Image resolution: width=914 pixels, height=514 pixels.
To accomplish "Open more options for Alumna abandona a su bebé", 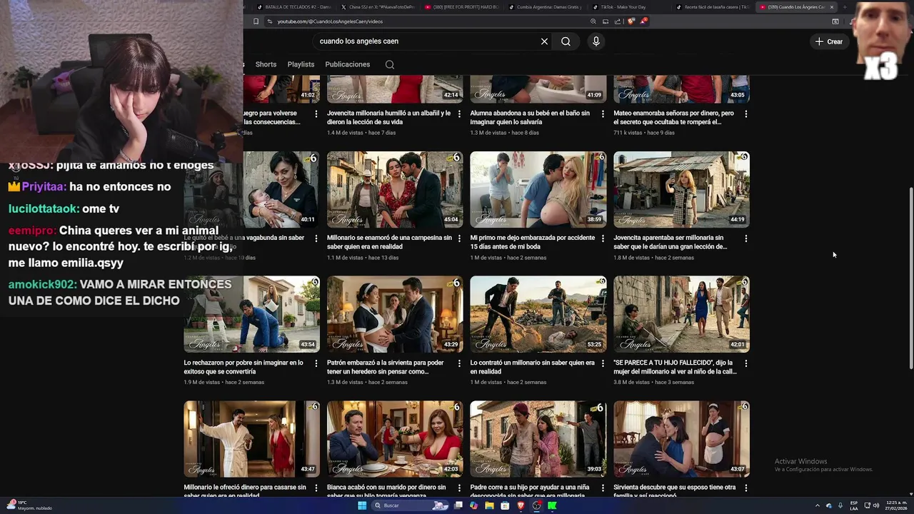I will click(603, 114).
